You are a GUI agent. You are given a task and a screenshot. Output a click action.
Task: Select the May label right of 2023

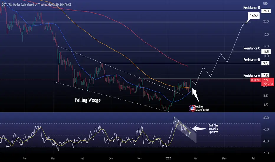point(225,158)
